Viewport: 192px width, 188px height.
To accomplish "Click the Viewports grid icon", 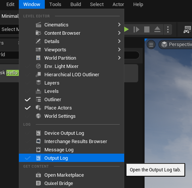I will click(38, 49).
